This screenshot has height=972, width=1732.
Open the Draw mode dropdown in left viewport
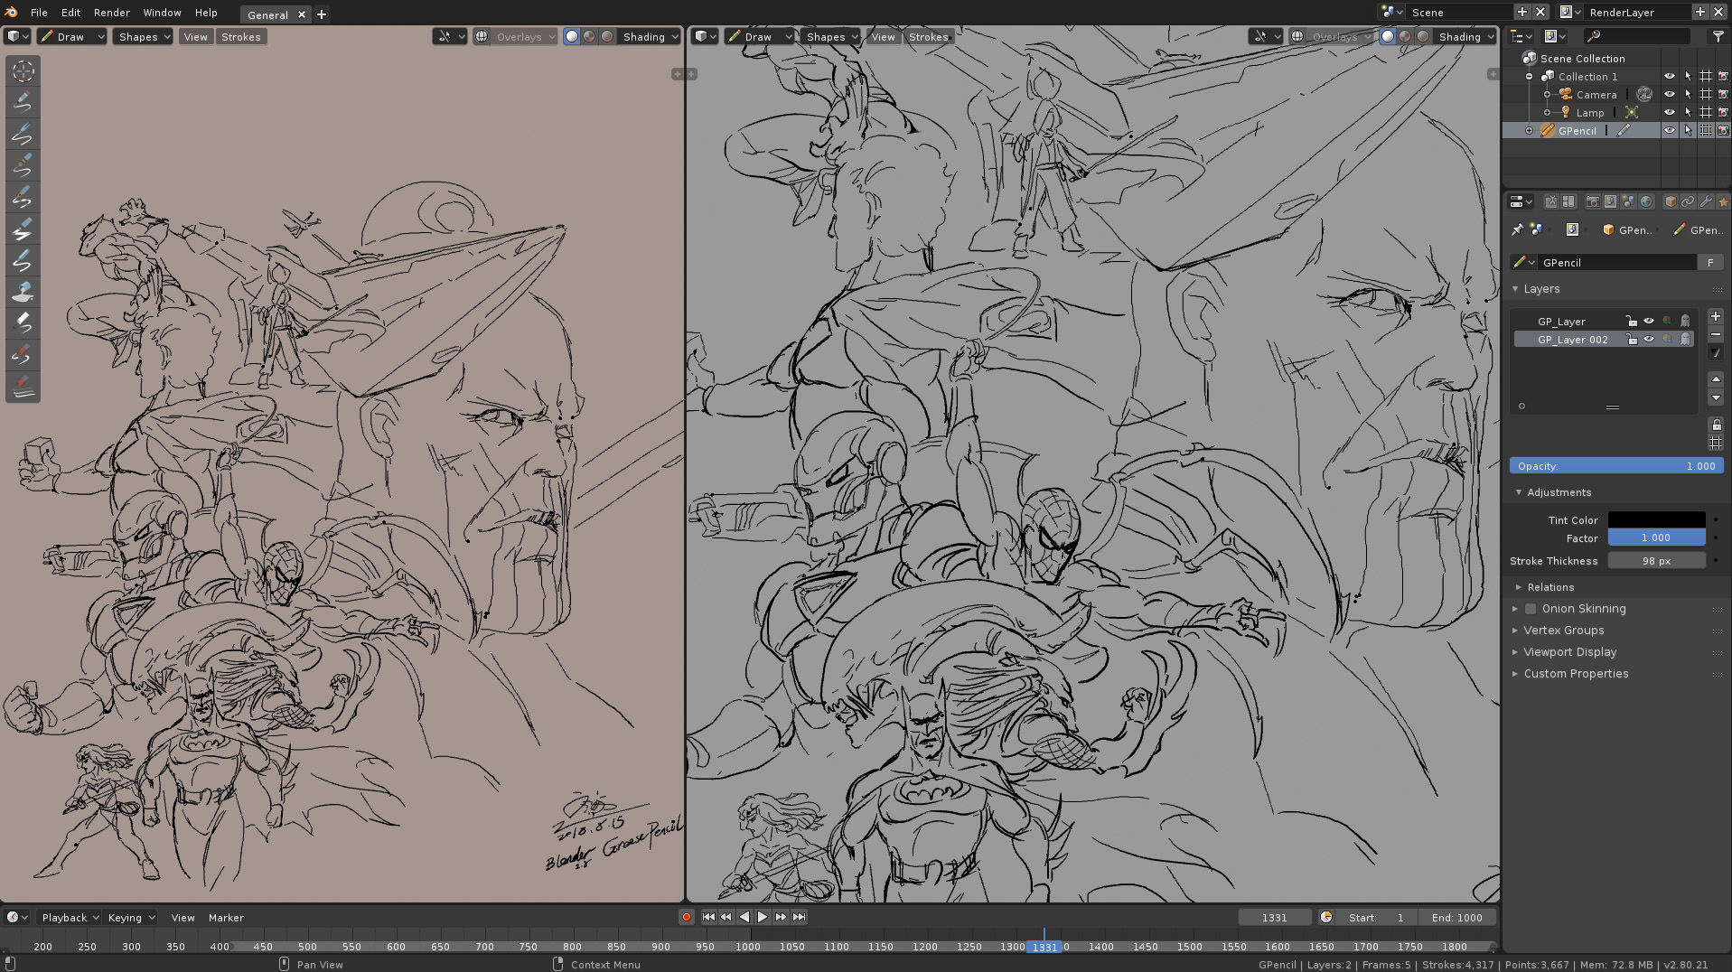(72, 36)
